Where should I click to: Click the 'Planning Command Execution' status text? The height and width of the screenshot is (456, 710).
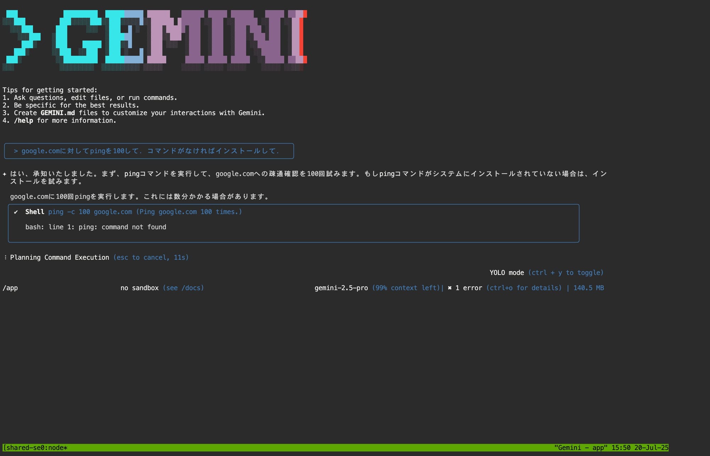[x=60, y=257]
